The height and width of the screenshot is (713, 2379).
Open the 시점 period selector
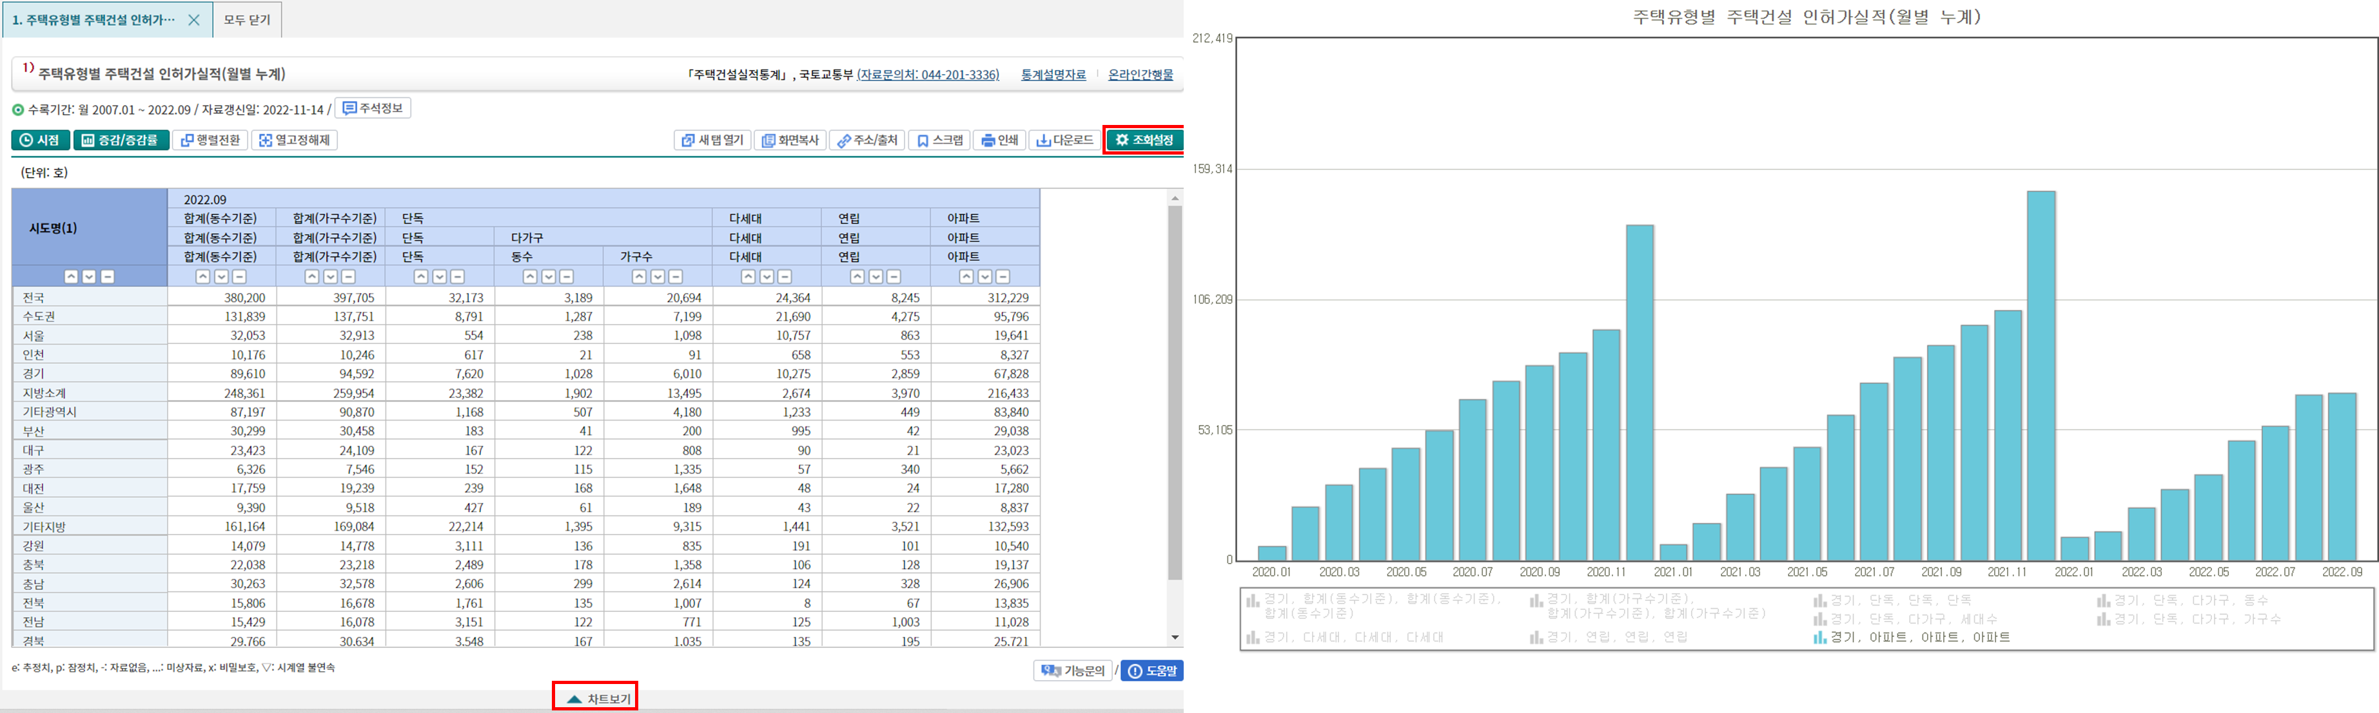point(41,140)
